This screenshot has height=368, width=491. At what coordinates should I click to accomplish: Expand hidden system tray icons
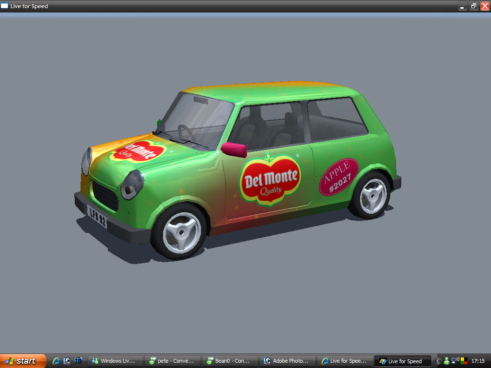click(x=438, y=361)
